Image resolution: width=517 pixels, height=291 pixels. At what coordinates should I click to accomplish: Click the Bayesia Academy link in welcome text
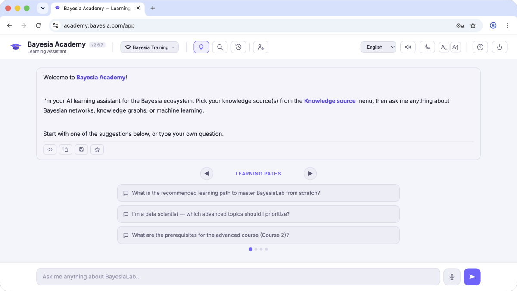click(x=101, y=78)
